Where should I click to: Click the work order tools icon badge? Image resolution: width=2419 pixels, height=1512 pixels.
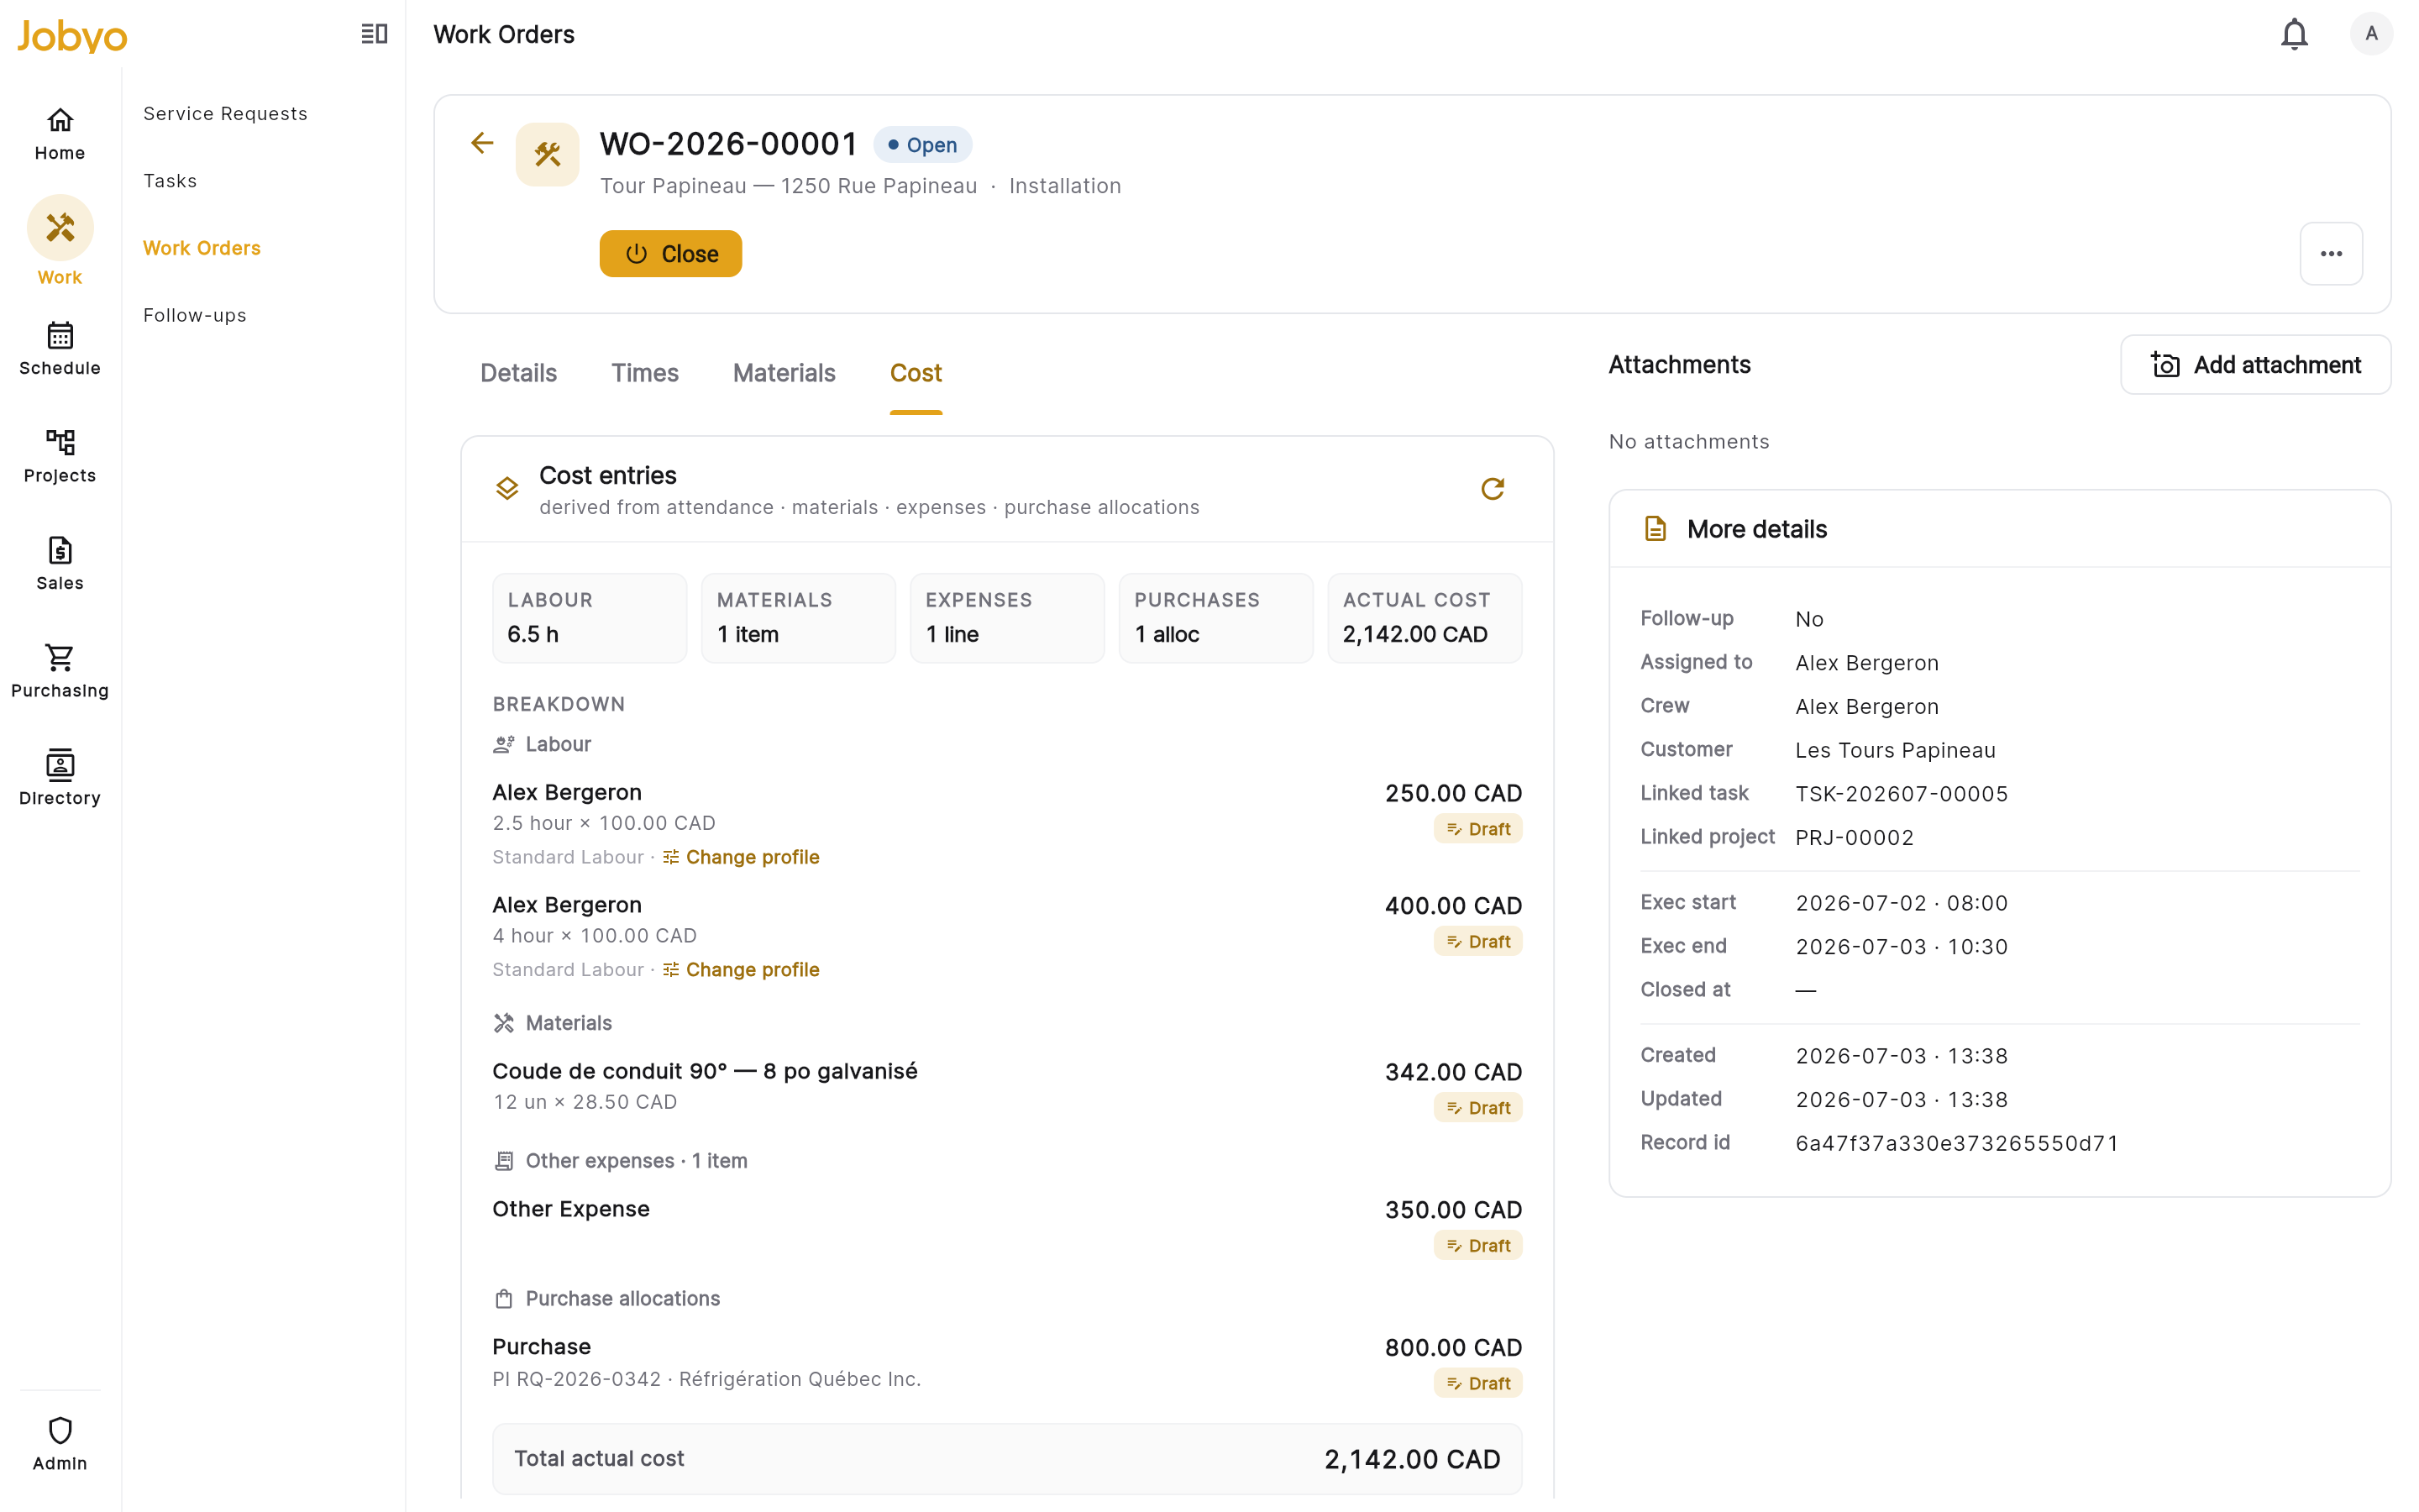(547, 154)
